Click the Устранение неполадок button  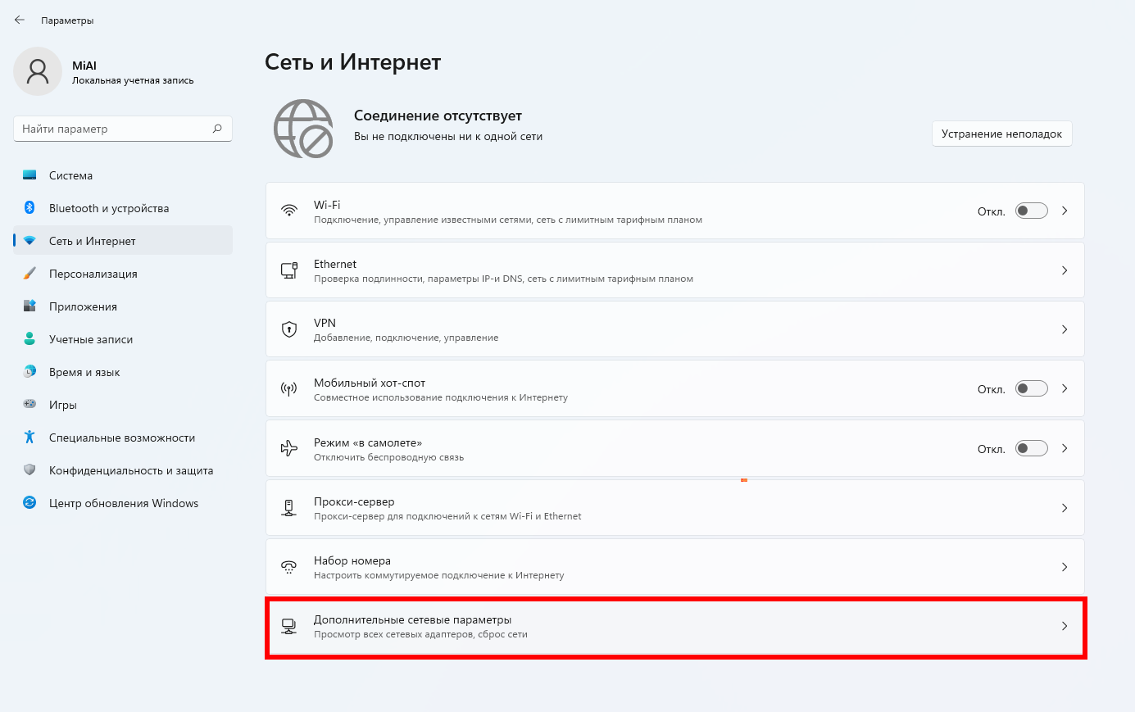[1001, 134]
